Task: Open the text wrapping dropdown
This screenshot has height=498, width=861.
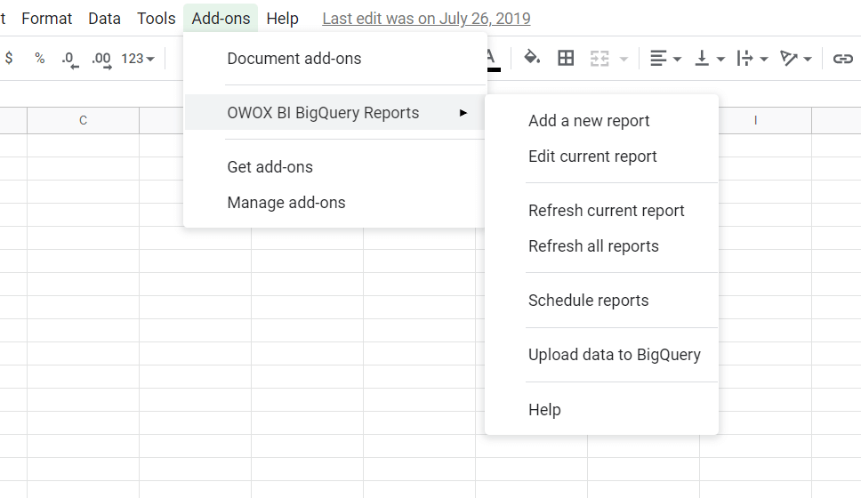Action: (752, 58)
